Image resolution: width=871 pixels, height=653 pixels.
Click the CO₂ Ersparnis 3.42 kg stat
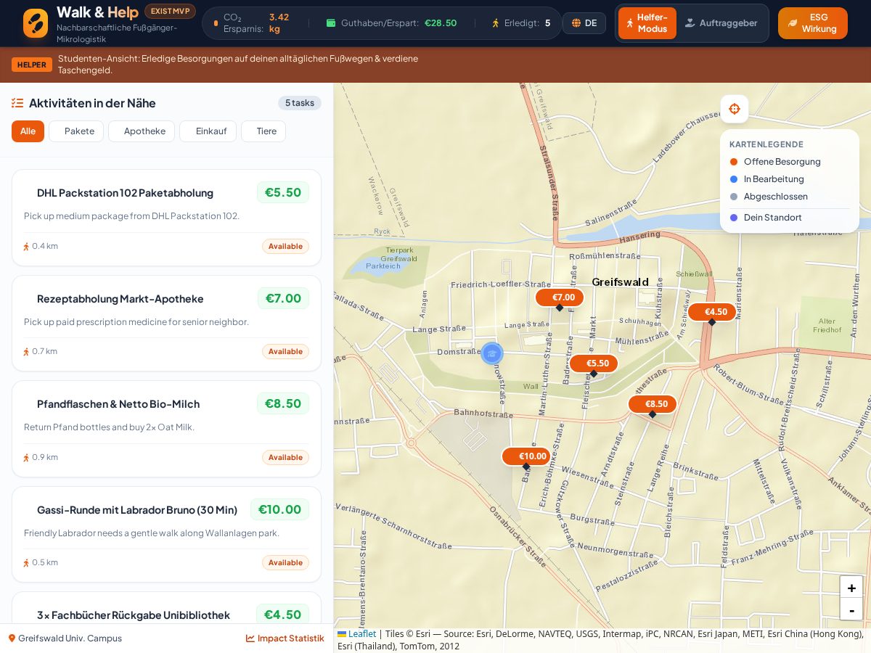tap(253, 23)
